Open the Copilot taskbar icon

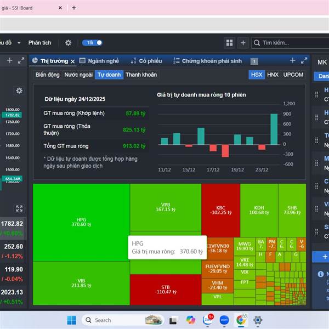coord(190,320)
